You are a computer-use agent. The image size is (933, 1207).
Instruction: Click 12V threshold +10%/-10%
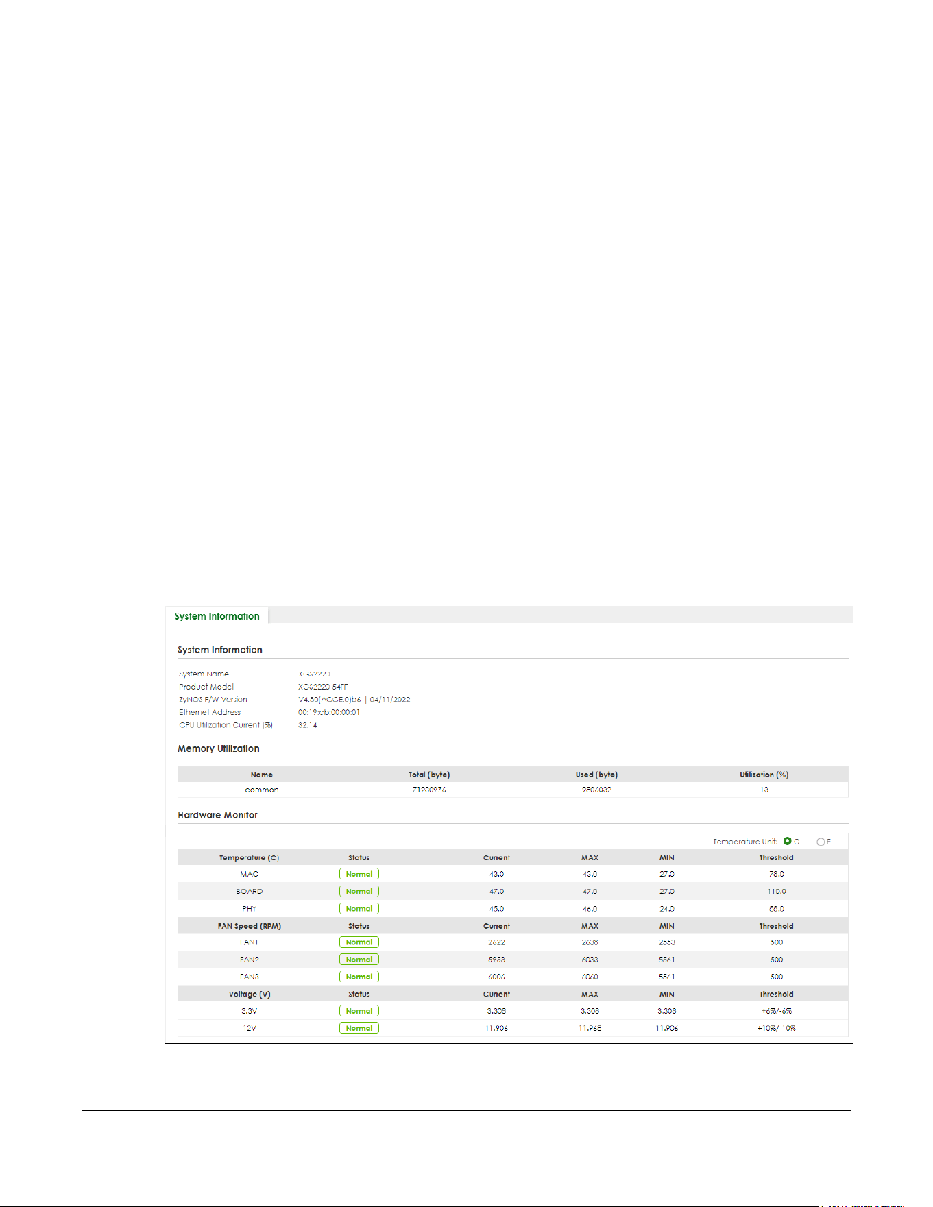click(776, 1028)
